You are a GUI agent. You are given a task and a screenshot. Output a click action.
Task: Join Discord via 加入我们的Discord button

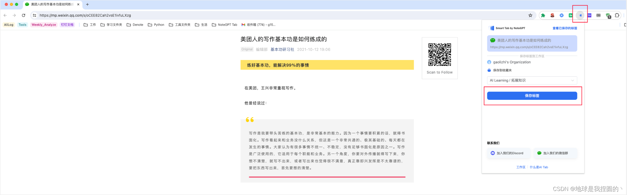509,153
